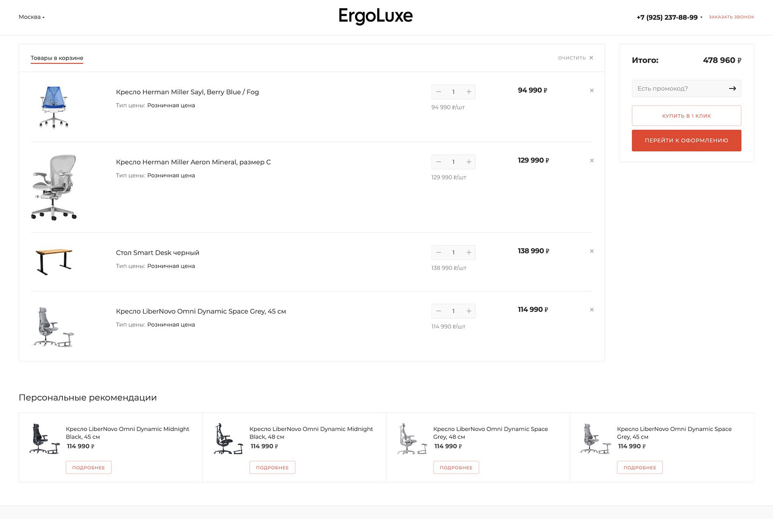Click КУПИТЬ В 1 КЛИК button

click(x=686, y=115)
